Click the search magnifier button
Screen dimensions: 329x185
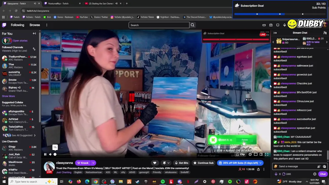click(x=193, y=25)
